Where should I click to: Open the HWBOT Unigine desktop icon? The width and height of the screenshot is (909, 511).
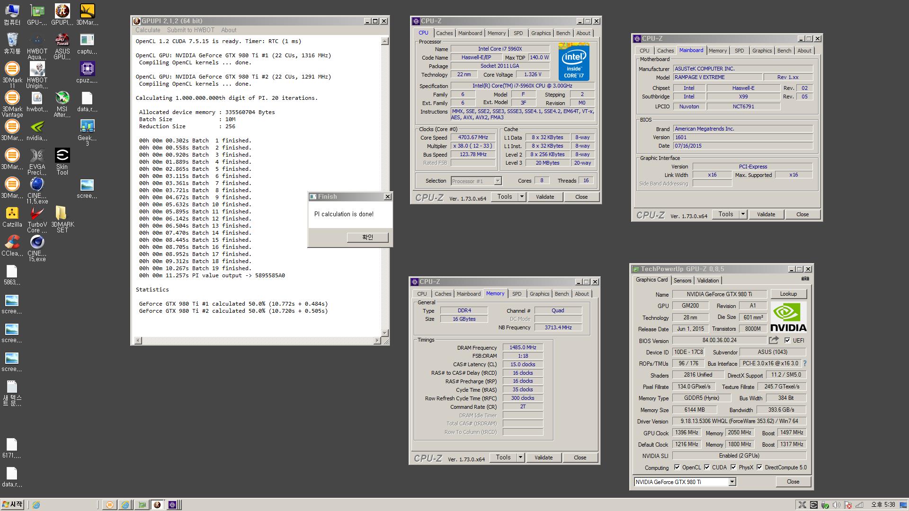click(37, 75)
